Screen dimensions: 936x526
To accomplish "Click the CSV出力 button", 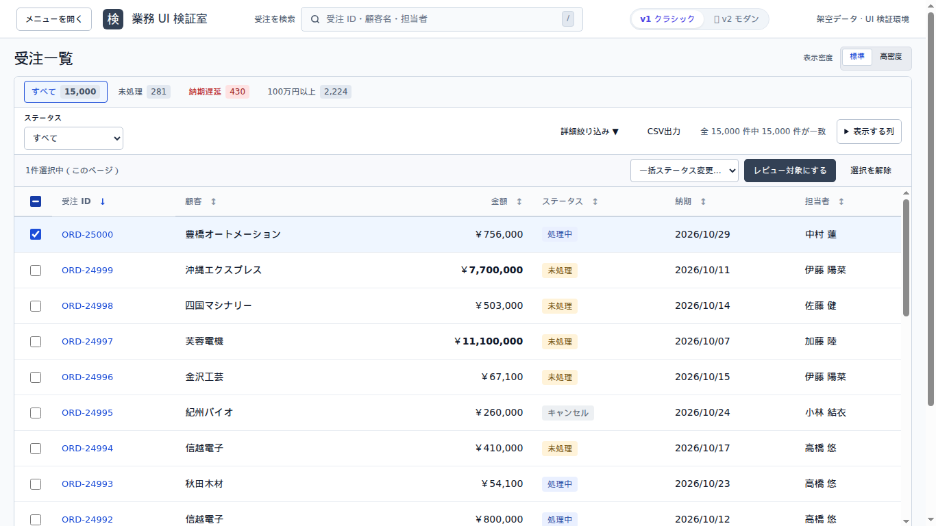I will pos(664,131).
